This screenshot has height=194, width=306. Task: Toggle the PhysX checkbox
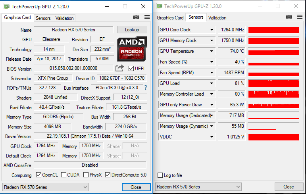pyautogui.click(x=86, y=175)
